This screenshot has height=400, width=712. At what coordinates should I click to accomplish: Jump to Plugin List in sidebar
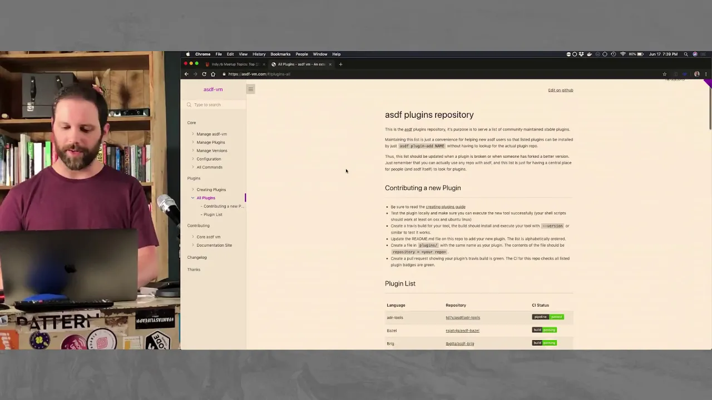pyautogui.click(x=213, y=214)
